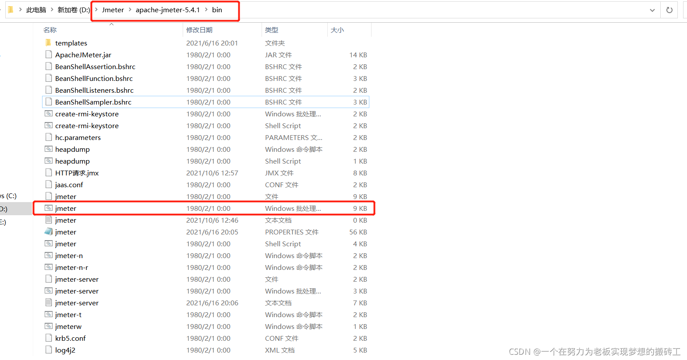Click the BeanShellListeners.bshrc file icon
687x360 pixels.
coord(49,90)
